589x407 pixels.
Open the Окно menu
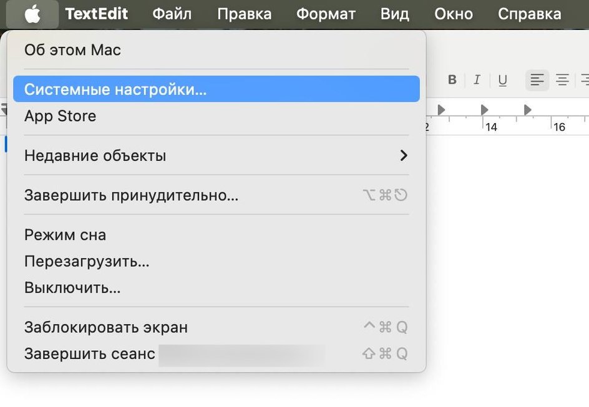pos(454,14)
